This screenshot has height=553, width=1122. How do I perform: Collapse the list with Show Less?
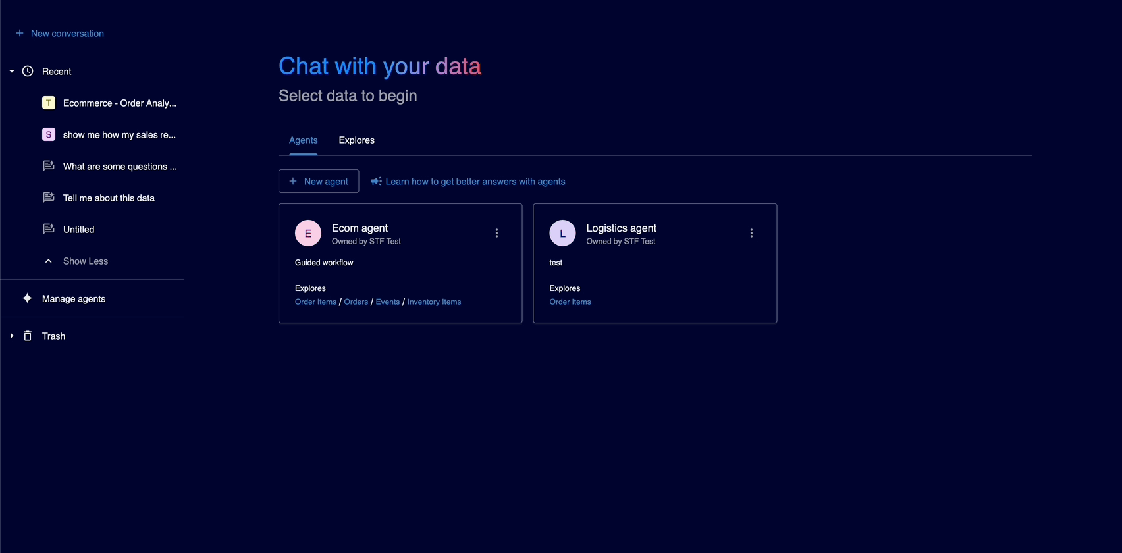coord(85,261)
